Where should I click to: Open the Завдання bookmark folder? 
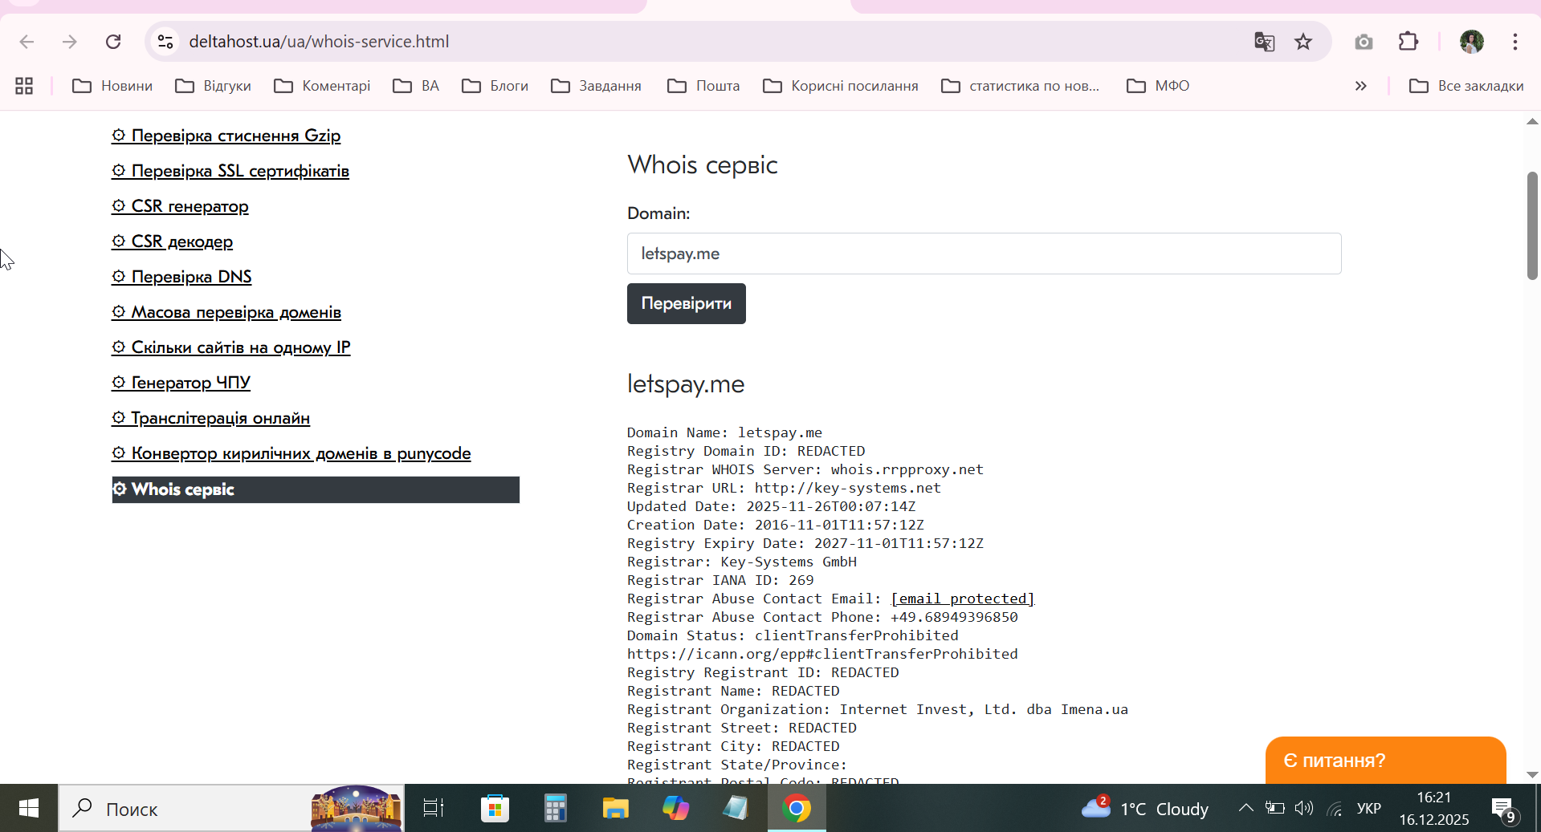[597, 86]
